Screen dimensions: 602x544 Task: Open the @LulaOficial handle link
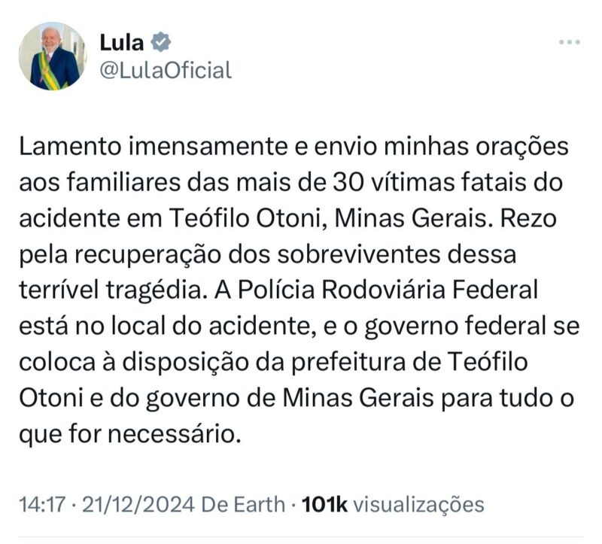click(x=165, y=71)
